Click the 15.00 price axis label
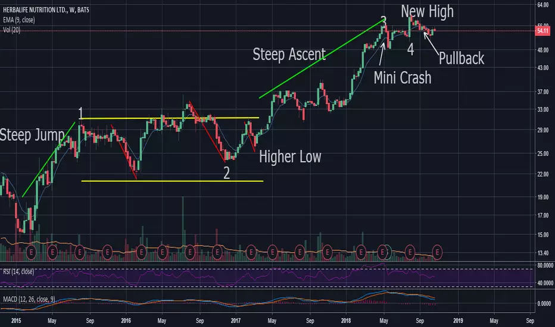 (x=542, y=235)
